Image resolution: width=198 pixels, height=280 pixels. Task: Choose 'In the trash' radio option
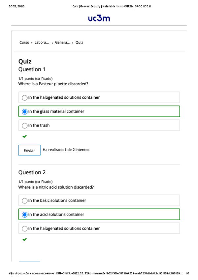point(25,126)
